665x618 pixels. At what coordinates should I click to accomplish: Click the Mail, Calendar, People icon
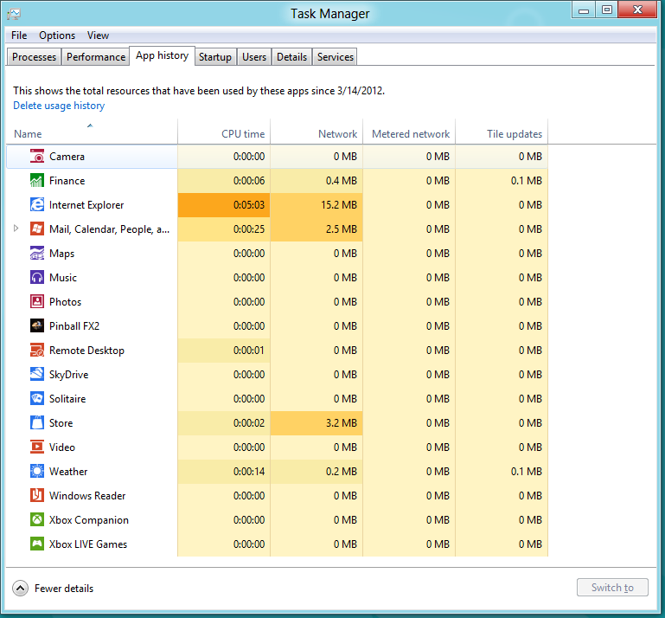click(37, 229)
